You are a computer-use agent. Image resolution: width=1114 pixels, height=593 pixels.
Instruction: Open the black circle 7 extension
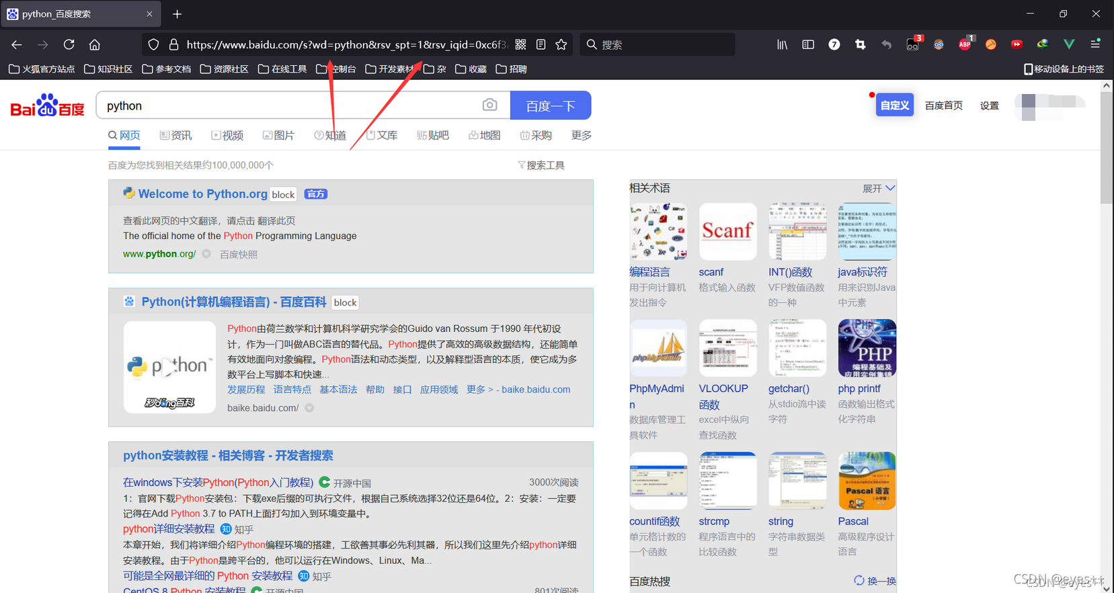(834, 44)
